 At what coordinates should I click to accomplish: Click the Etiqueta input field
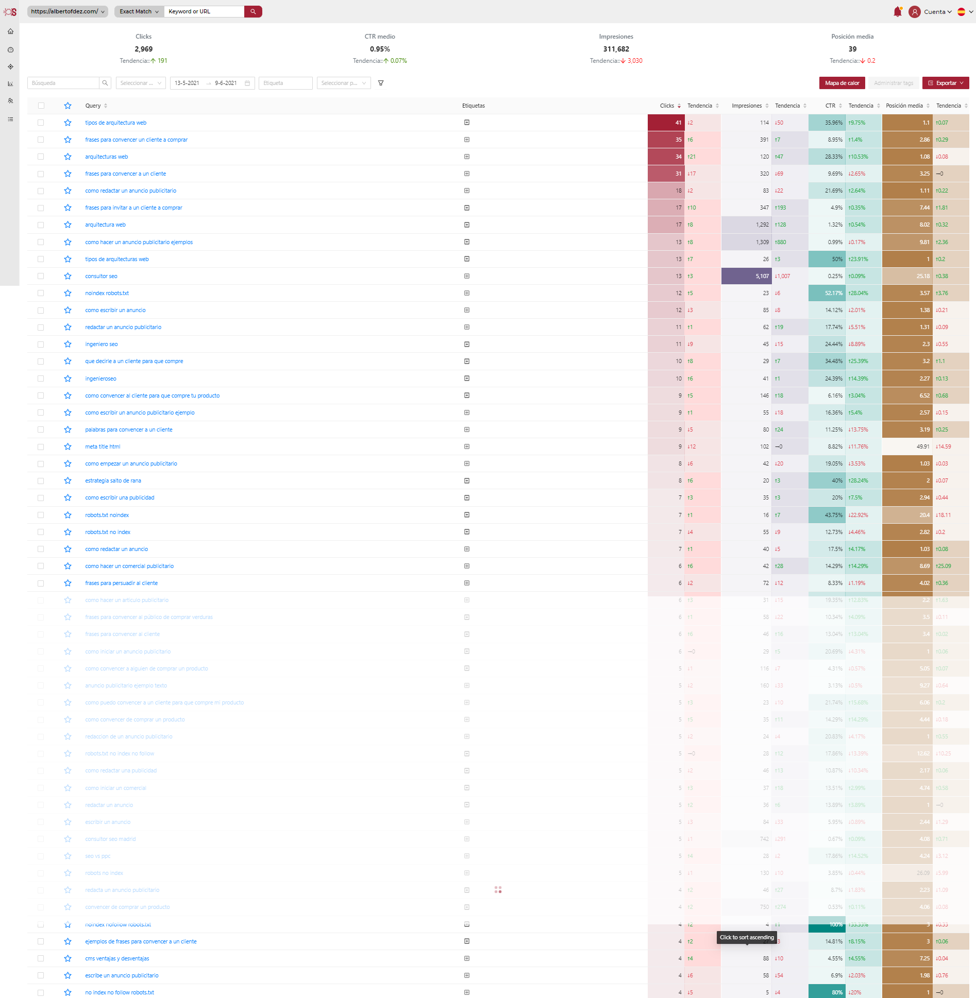click(x=285, y=83)
